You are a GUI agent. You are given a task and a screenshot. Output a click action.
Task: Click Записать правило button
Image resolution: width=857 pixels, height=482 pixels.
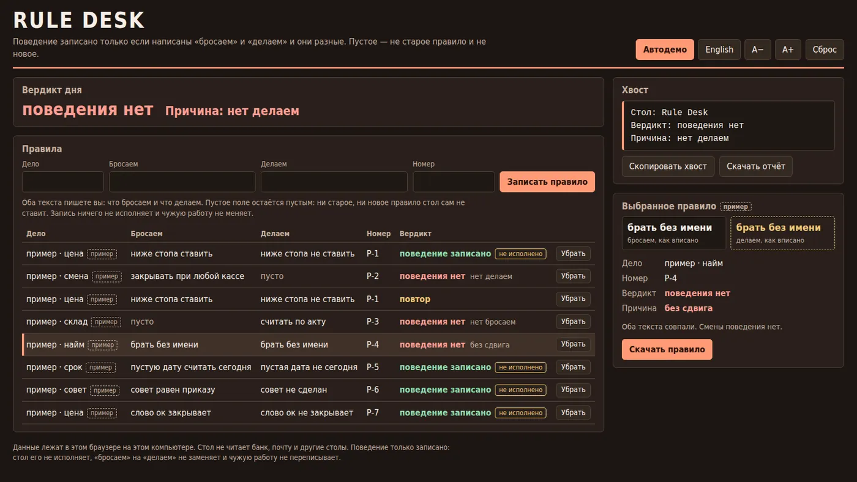(x=547, y=182)
